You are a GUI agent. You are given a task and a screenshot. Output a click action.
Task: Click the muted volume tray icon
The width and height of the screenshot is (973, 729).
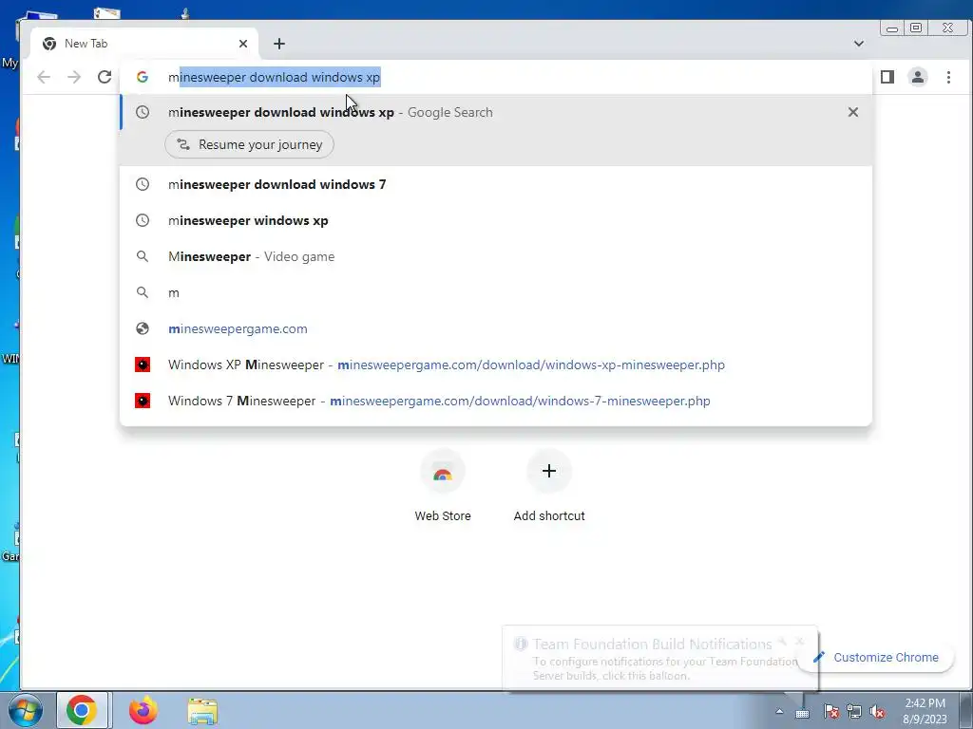point(877,712)
